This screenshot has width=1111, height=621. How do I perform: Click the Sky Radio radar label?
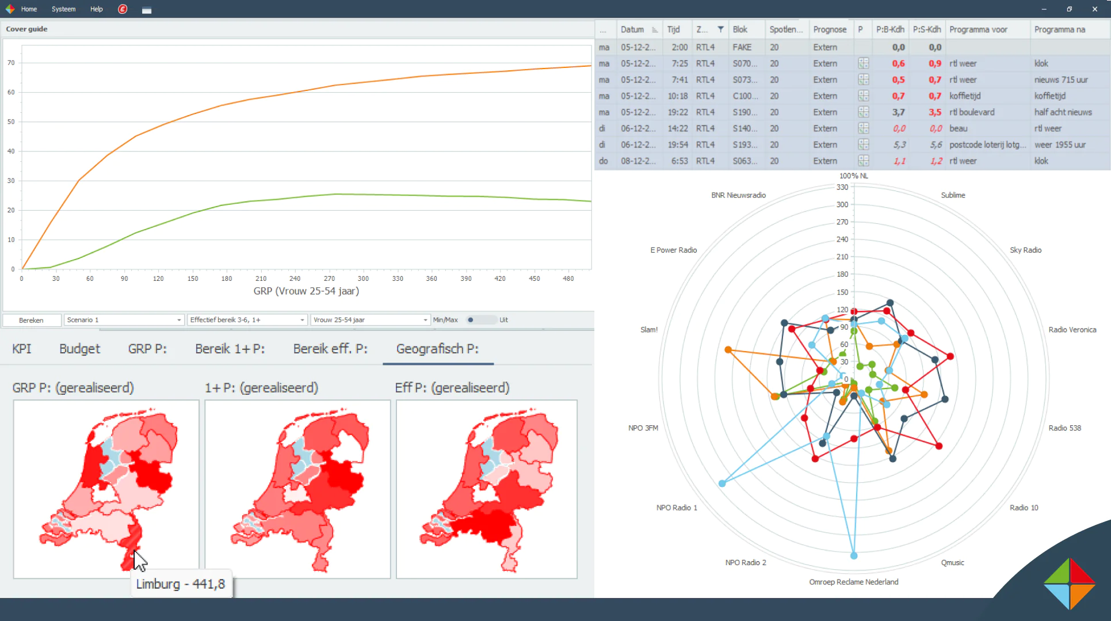[1025, 250]
